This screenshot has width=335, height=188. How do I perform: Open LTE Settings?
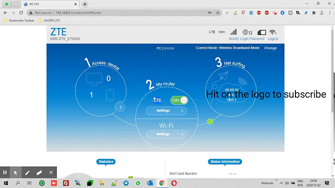166,111
